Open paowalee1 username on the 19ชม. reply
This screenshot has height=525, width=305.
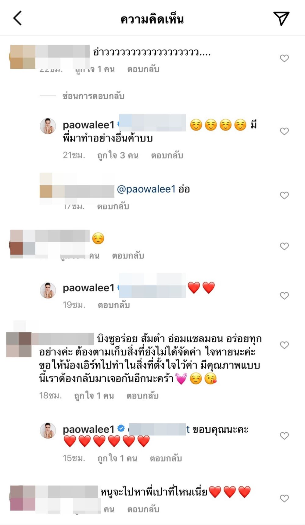(88, 288)
